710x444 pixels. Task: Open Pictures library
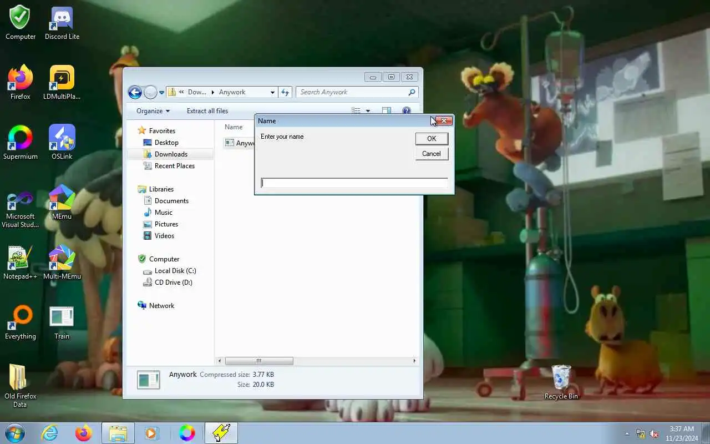pos(166,224)
